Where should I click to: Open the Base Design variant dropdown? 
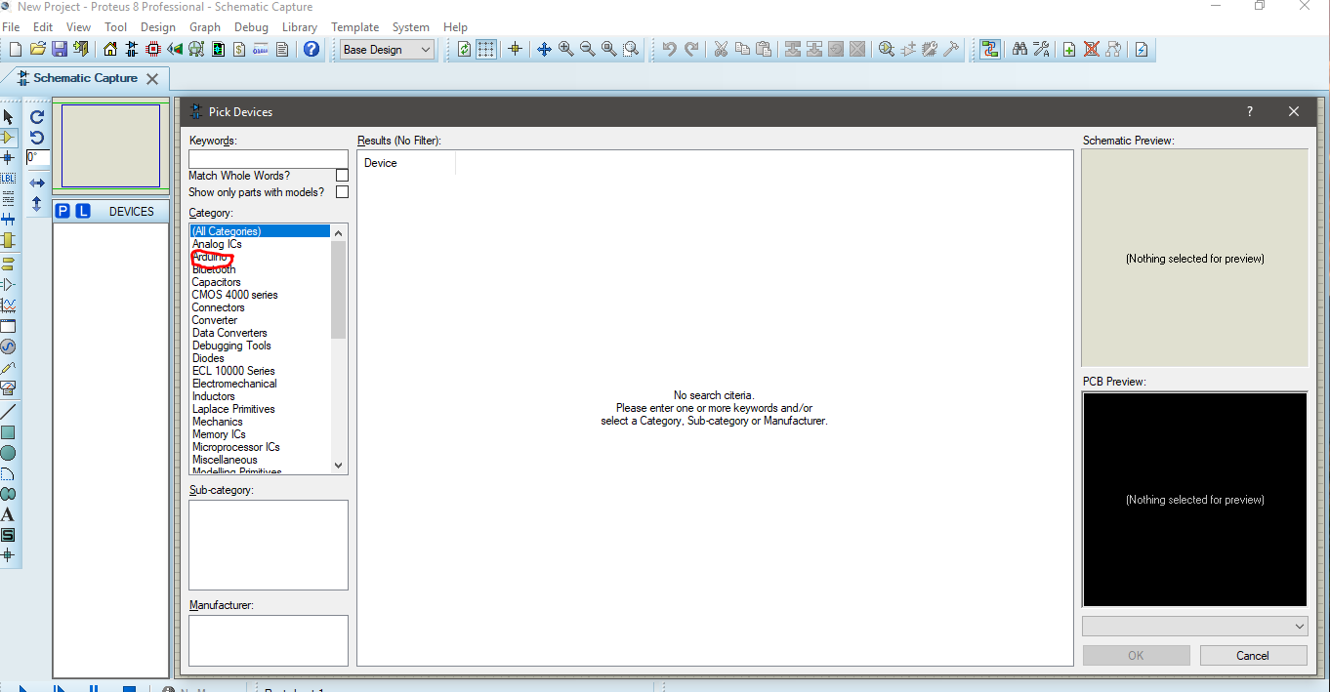coord(388,49)
